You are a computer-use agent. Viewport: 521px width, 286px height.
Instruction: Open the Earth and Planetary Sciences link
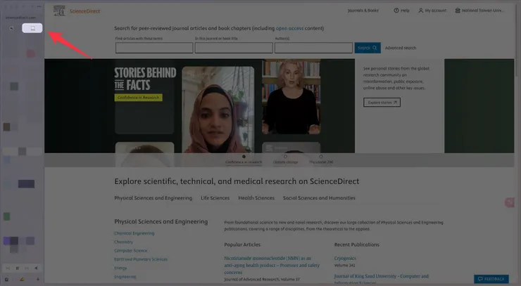141,259
